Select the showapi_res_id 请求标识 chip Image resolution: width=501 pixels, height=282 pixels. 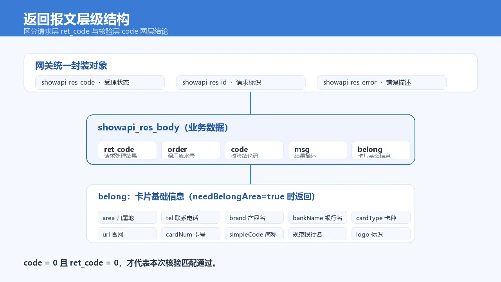[241, 82]
